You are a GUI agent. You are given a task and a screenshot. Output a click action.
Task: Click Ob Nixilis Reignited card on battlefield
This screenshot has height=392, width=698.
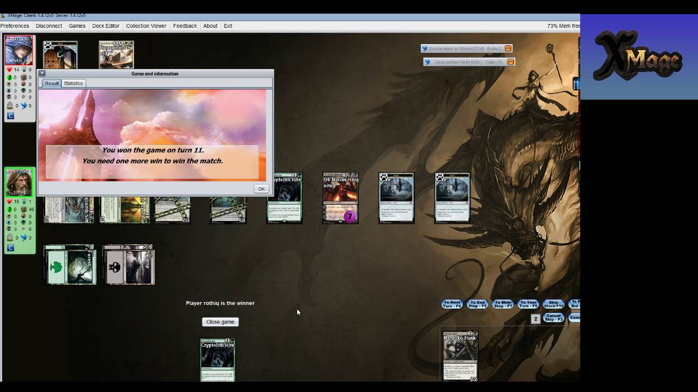click(340, 198)
